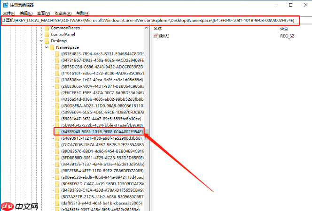Screen dimensions: 312x211
Task: Click the tree pane vertical scrollbar thumb
Action: click(147, 135)
